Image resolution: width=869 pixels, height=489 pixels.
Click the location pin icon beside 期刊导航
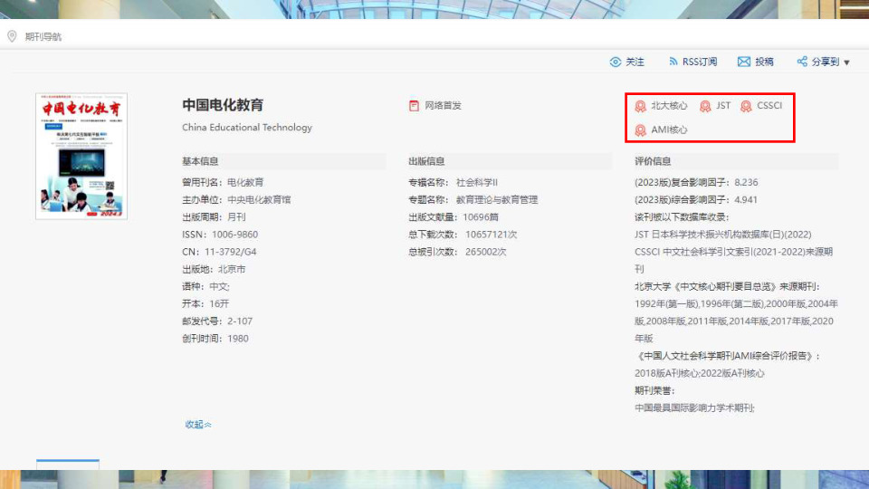click(12, 36)
